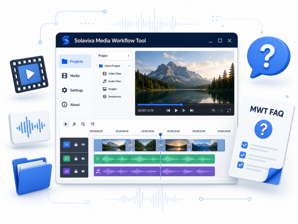This screenshot has height=224, width=298.
Task: Click the About info icon
Action: 64,105
